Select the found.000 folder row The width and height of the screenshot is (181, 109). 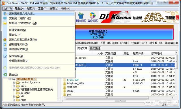pyautogui.click(x=119, y=80)
